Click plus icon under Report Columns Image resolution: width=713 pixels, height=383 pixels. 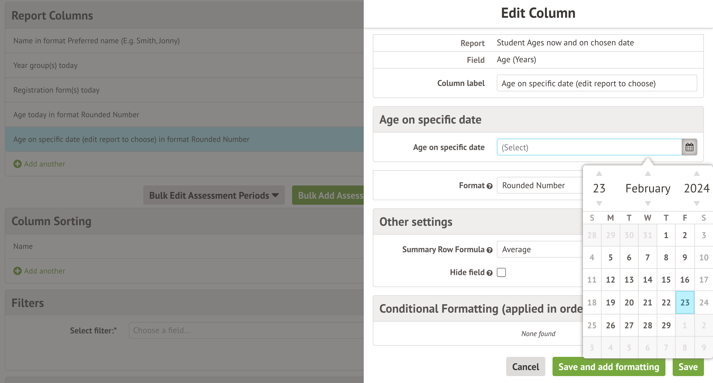17,164
